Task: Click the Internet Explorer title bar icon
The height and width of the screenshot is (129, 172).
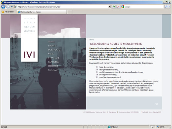Action: (x=2, y=2)
